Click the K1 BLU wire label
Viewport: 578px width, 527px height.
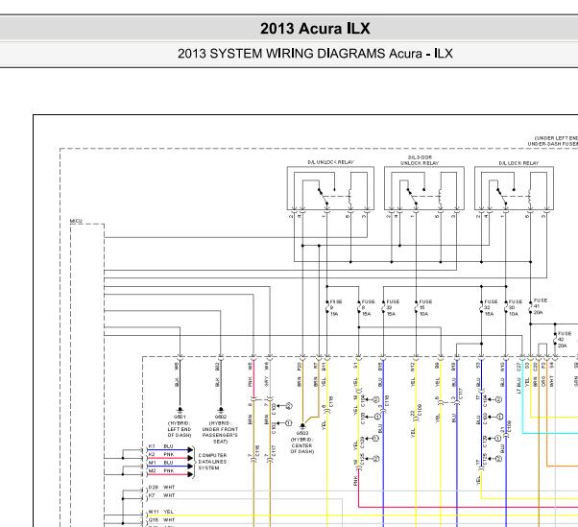(160, 446)
